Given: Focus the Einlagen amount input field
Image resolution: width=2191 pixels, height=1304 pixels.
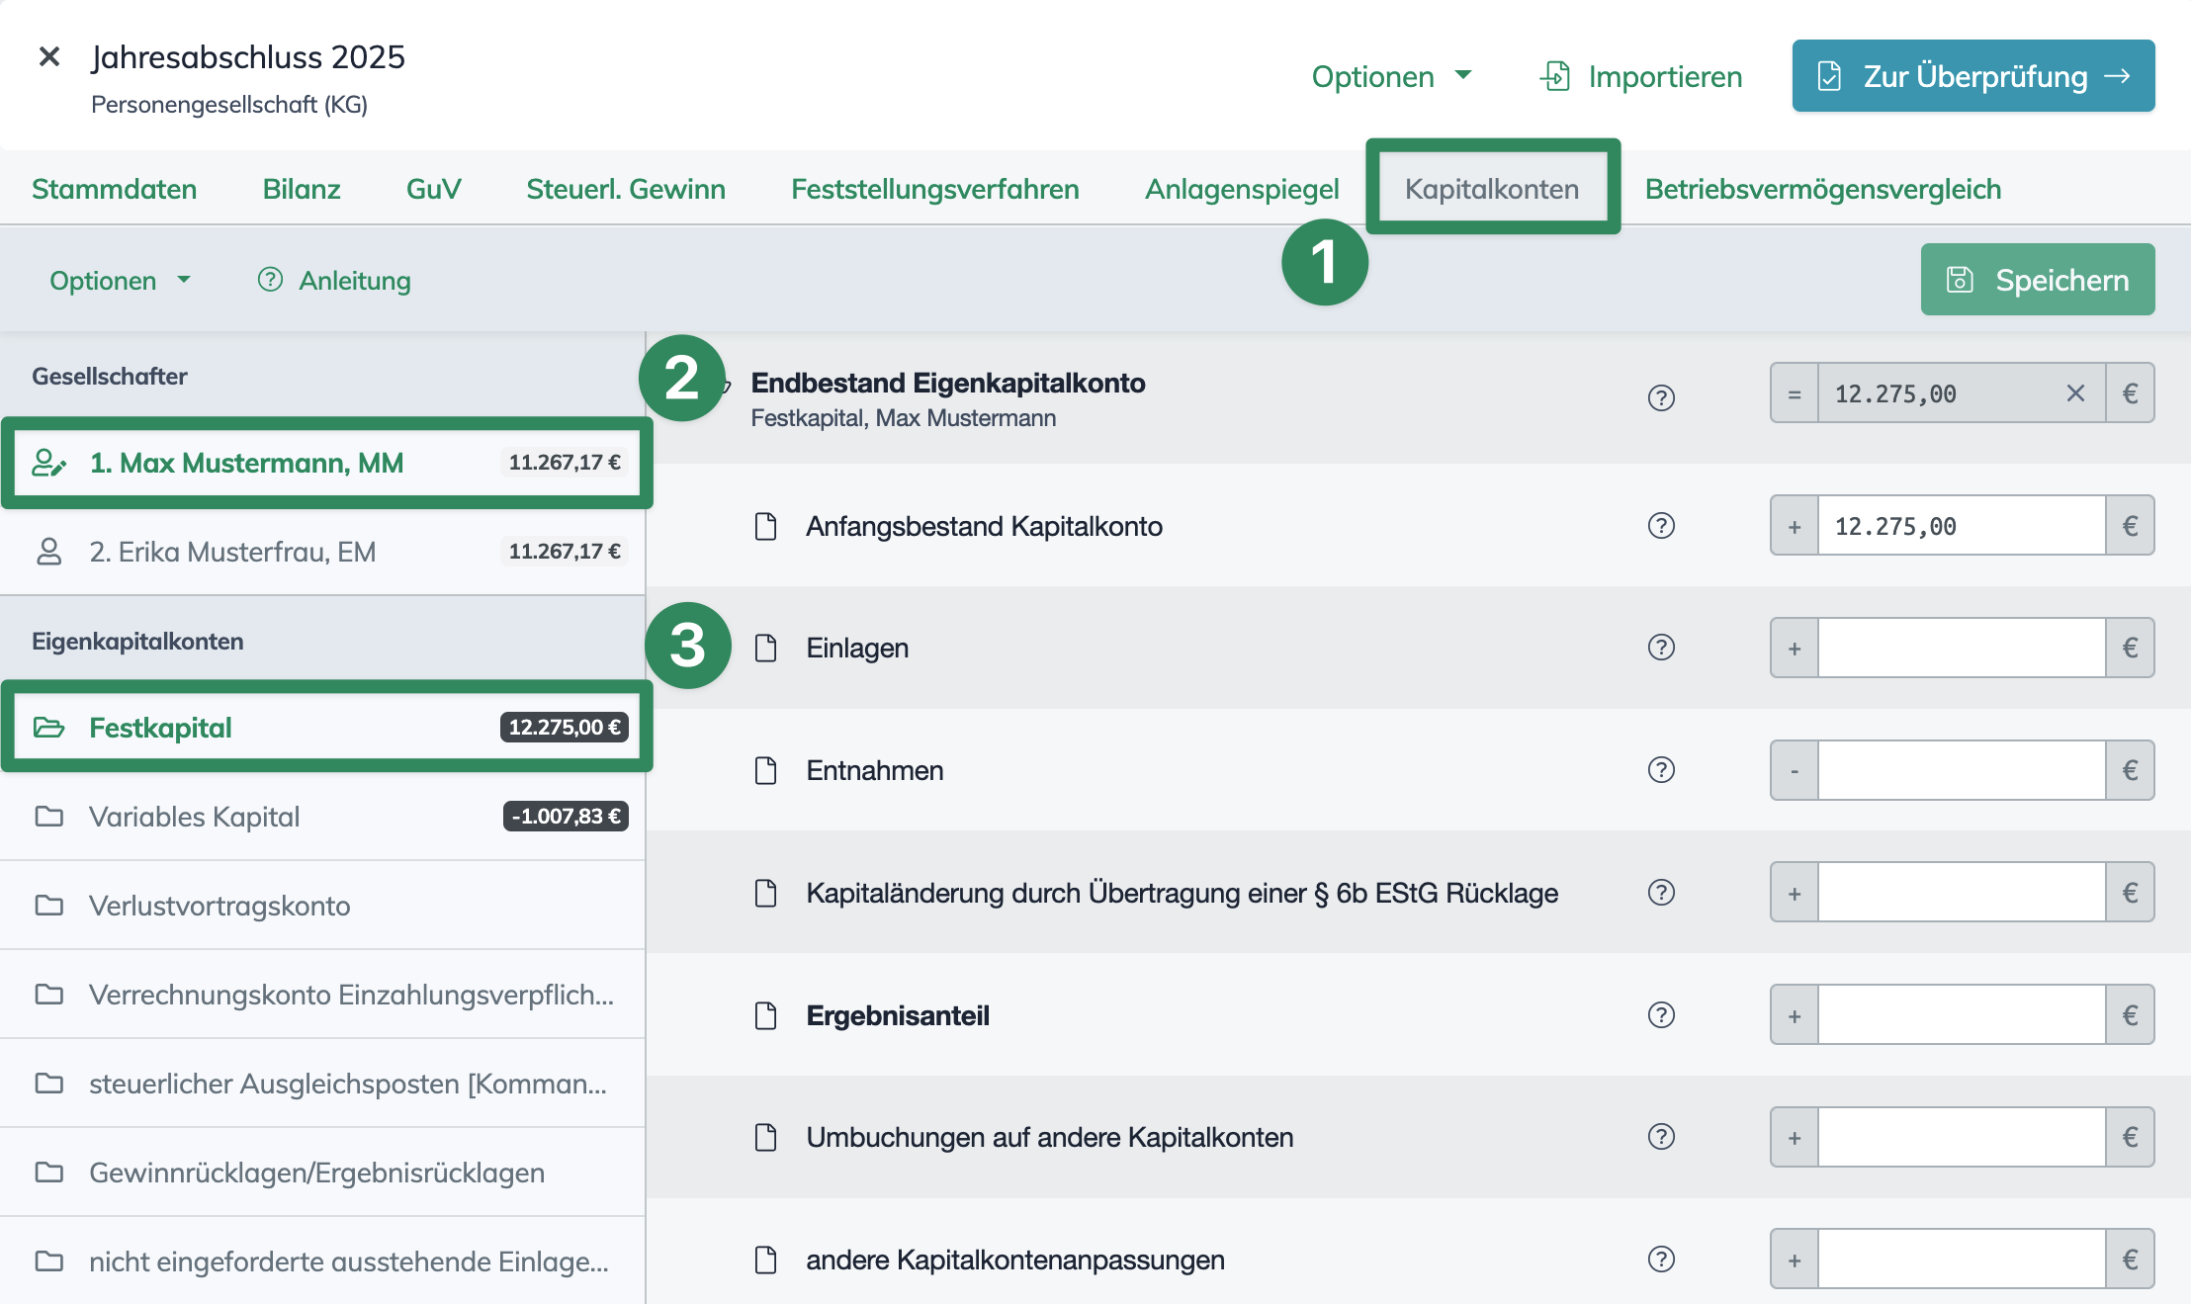Looking at the screenshot, I should [x=1962, y=648].
